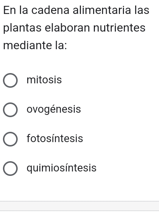Click the question line 'En la cadena alimentaria las'
This screenshot has height=217, width=159.
[x=76, y=10]
